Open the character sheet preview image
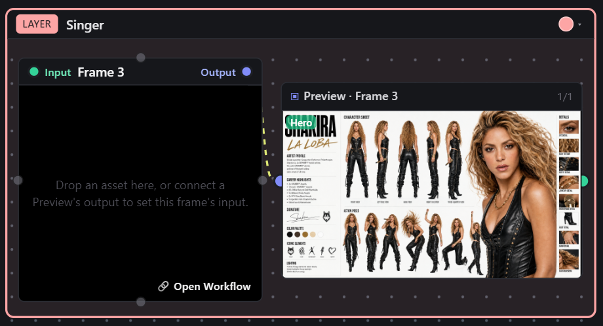603x326 pixels. [x=432, y=194]
